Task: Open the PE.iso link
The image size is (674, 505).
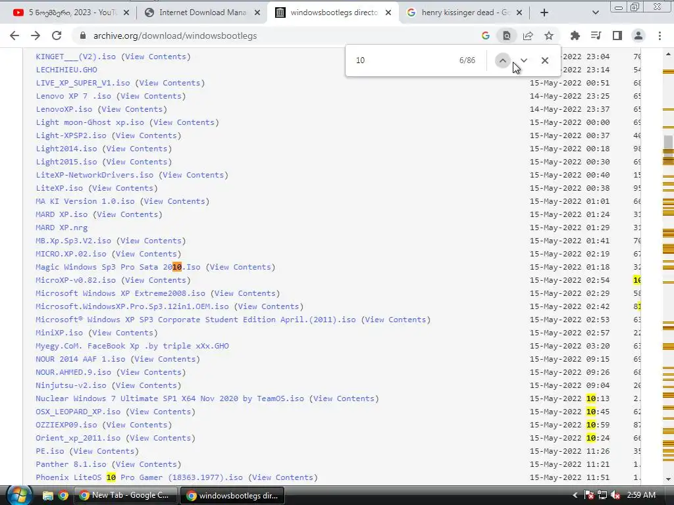Action: [x=50, y=451]
